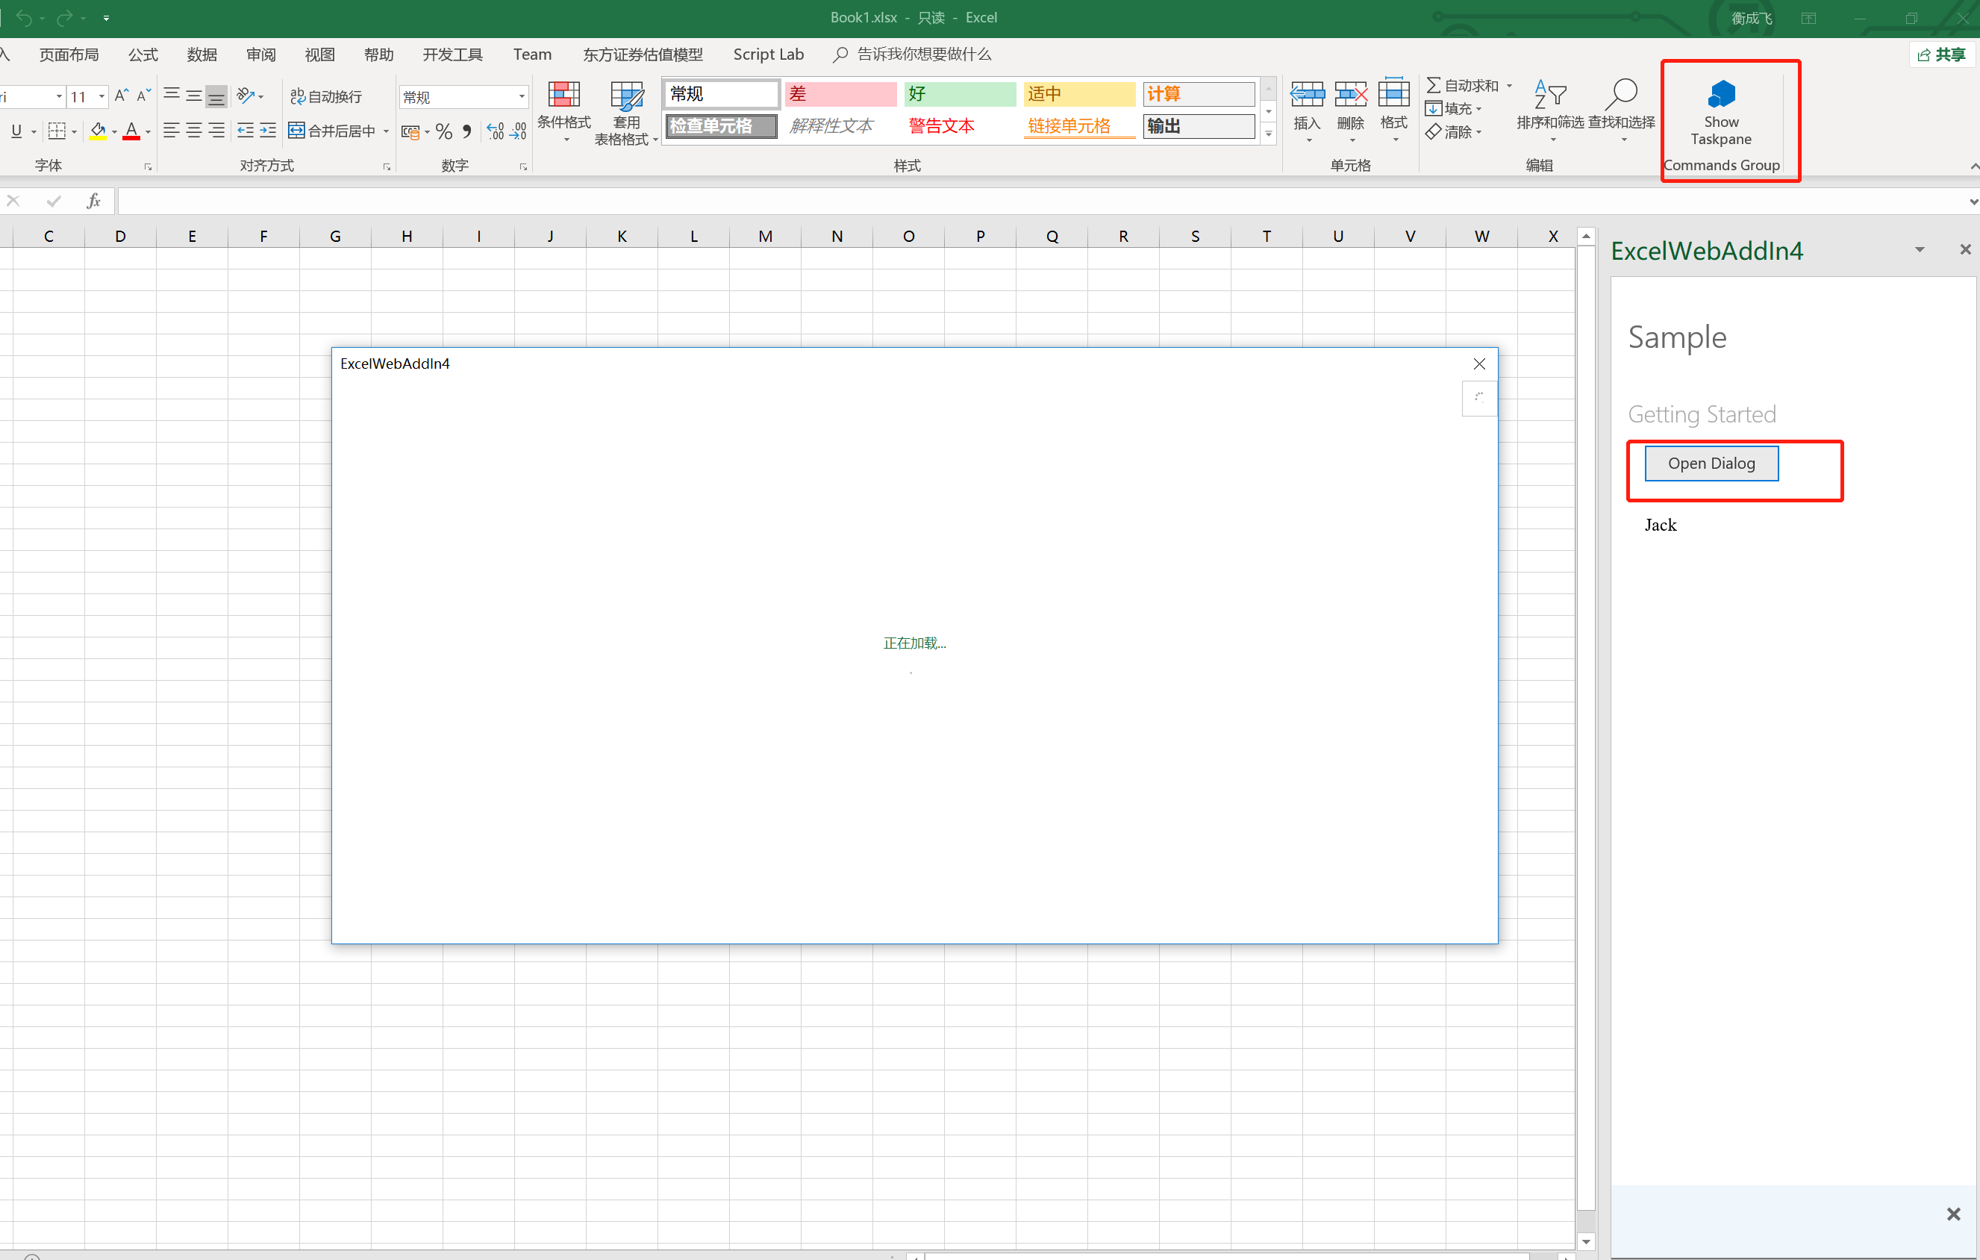Viewport: 1980px width, 1260px height.
Task: Toggle align text left
Action: (x=171, y=131)
